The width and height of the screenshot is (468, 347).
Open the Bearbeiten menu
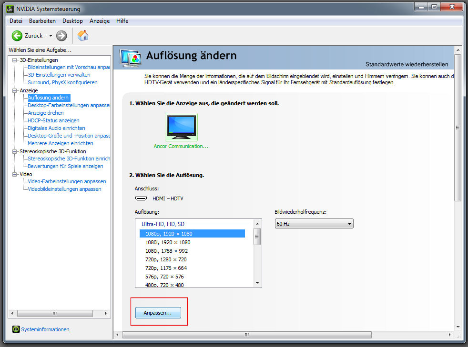pyautogui.click(x=42, y=21)
